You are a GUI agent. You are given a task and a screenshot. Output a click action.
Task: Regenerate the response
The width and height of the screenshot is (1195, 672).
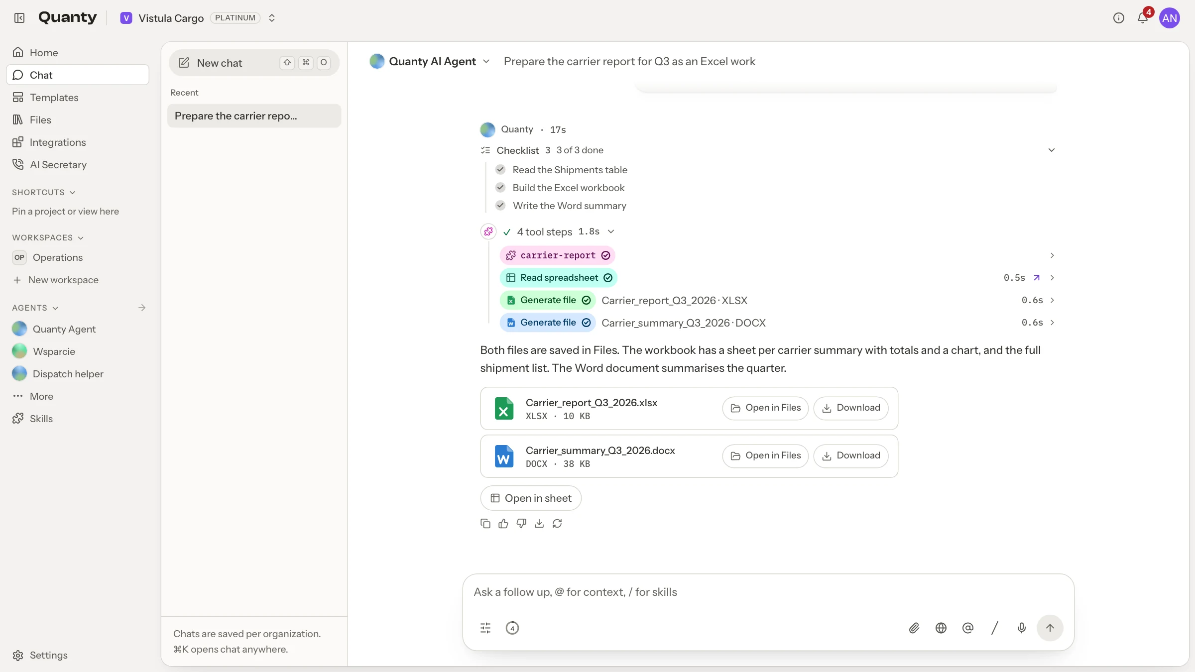click(557, 523)
